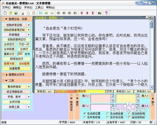
Task: Open dropdown arrow next to 去除所有空格
Action: tap(29, 25)
